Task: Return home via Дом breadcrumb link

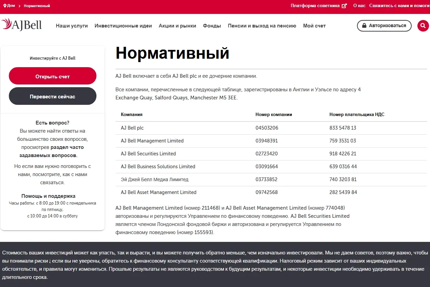Action: [10, 5]
